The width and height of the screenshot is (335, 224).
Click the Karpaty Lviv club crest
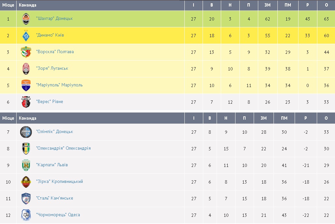tap(26, 165)
